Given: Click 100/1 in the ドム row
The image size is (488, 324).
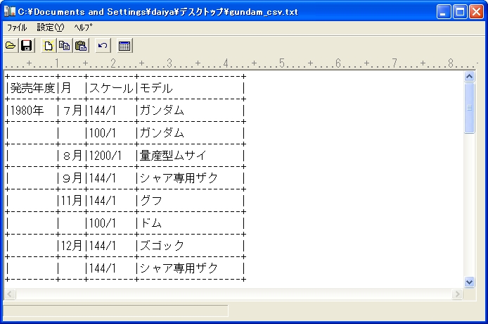Looking at the screenshot, I should tap(103, 223).
